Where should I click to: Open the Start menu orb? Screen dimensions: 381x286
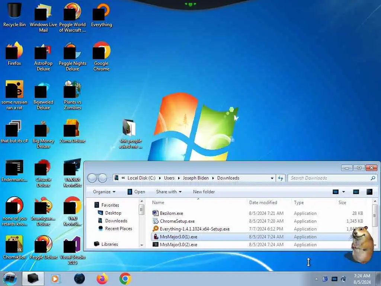(x=10, y=279)
